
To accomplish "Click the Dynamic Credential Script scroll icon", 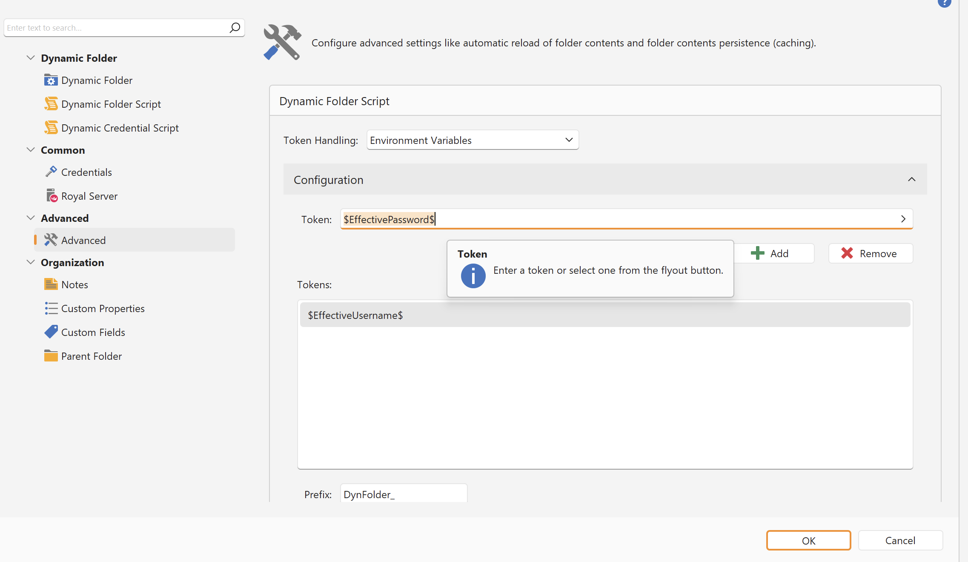I will 51,128.
